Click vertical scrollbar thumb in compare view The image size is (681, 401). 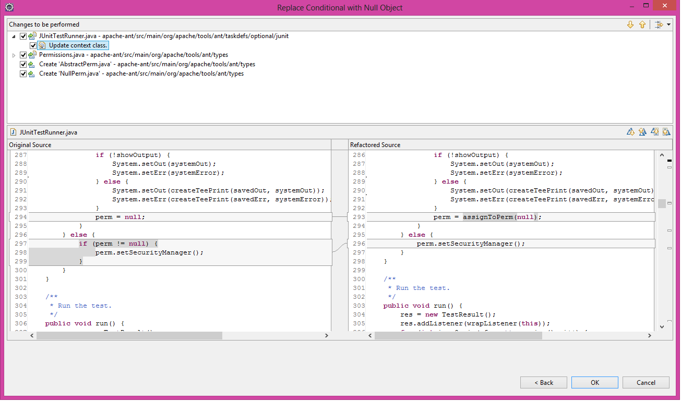(662, 203)
